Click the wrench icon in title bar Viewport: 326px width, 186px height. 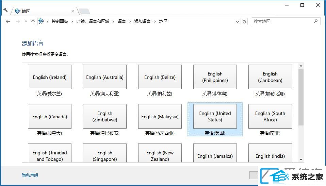click(5, 10)
